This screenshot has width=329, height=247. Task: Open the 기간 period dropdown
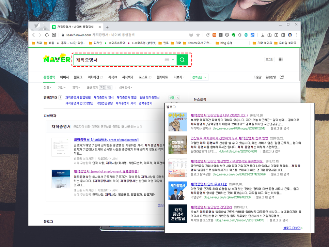pyautogui.click(x=62, y=88)
